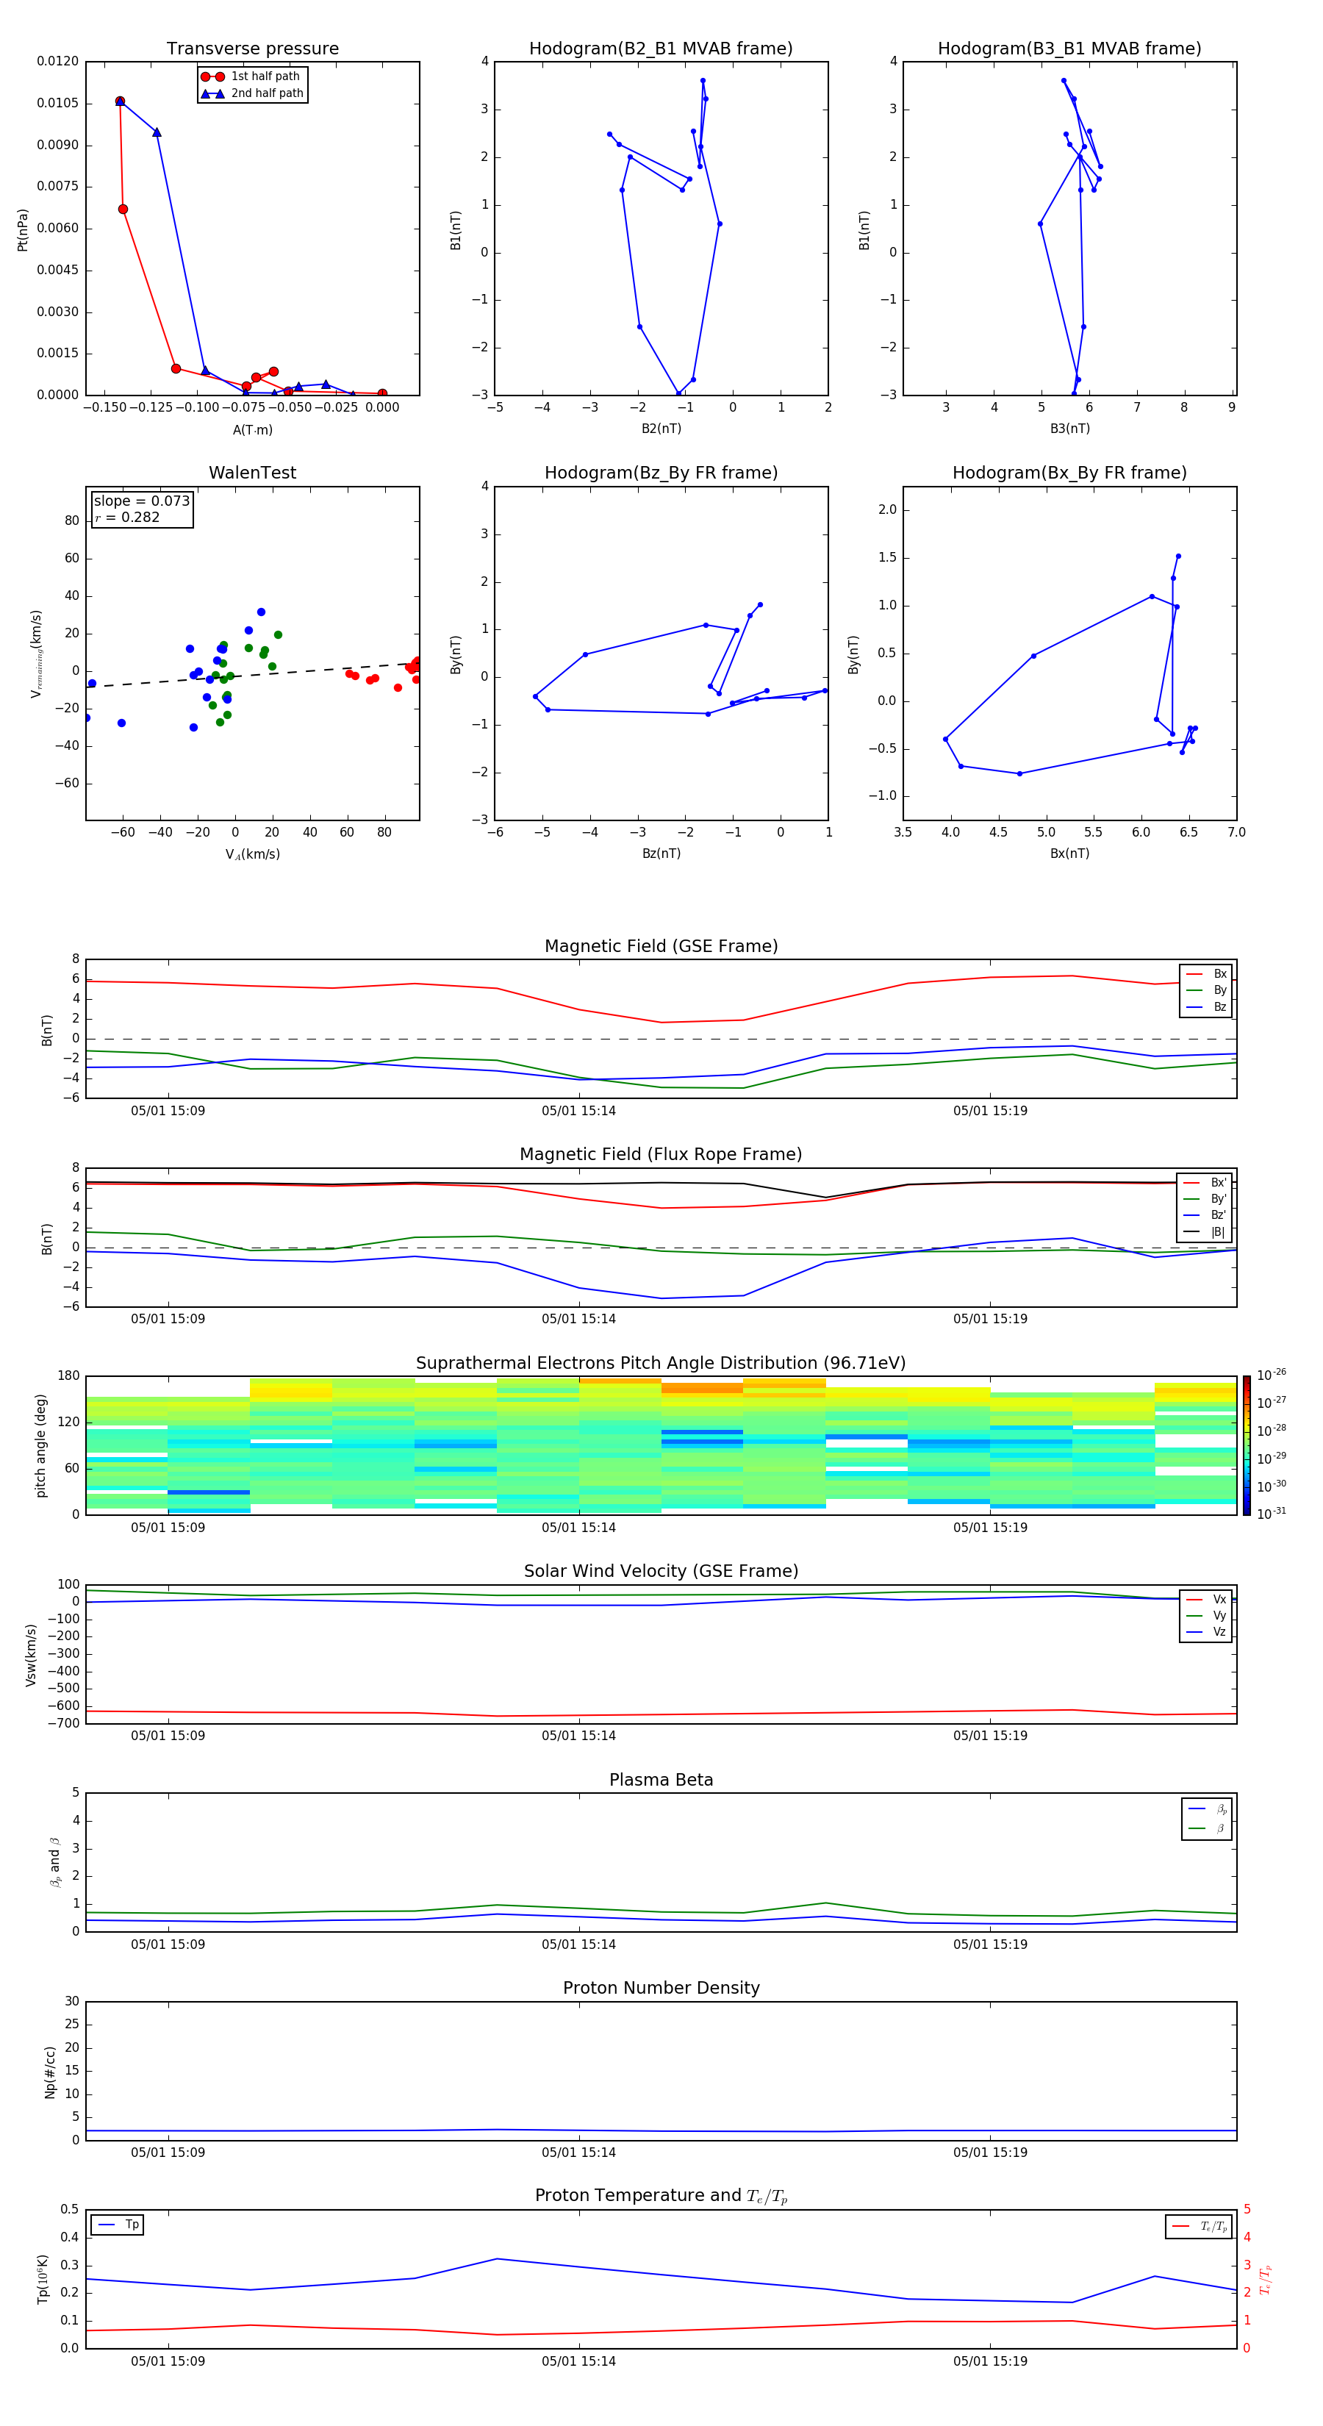Viewport: 1323px width, 2426px height.
Task: Click the "Magnetic Field (GSE Frame)" title
Action: pos(661,946)
